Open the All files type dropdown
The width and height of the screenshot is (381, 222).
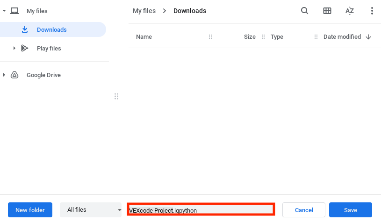(91, 210)
